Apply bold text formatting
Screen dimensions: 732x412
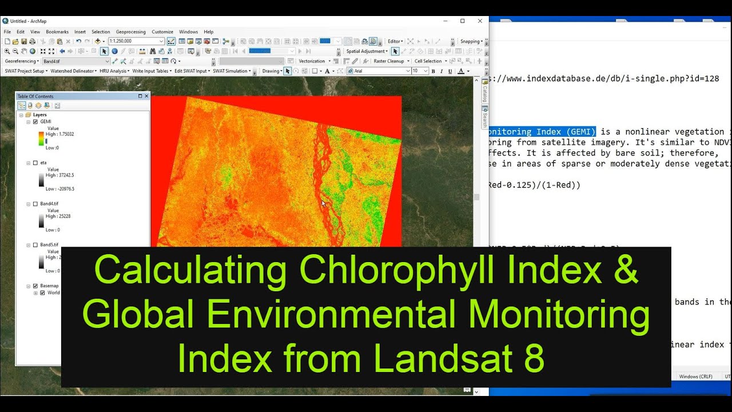[x=433, y=71]
